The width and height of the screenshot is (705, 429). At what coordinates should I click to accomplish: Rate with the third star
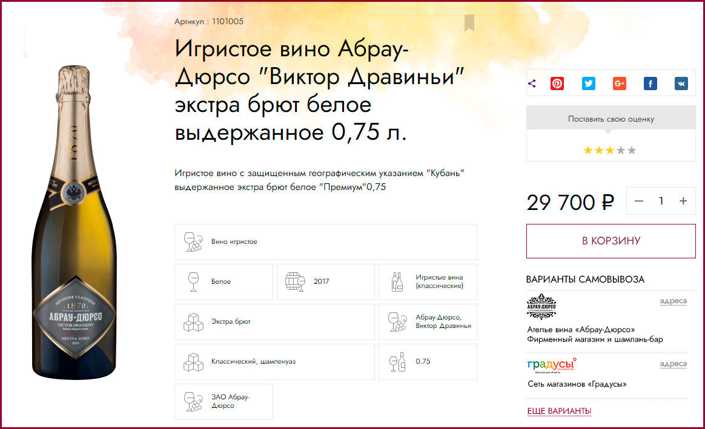pos(610,151)
